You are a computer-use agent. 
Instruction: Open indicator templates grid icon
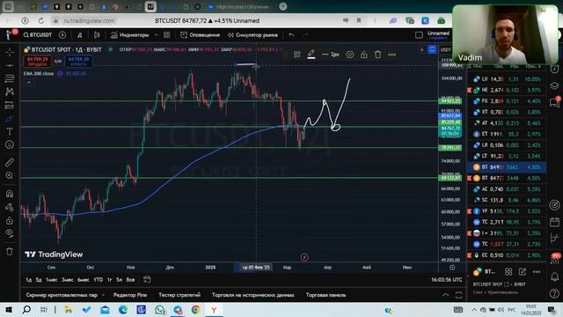pyautogui.click(x=166, y=35)
